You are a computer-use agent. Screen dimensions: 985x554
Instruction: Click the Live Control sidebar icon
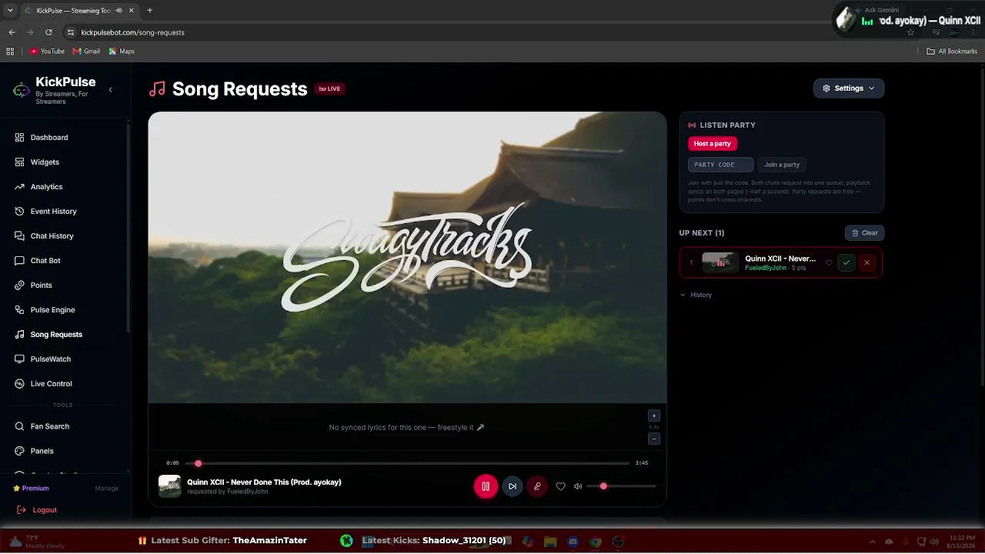pyautogui.click(x=20, y=384)
